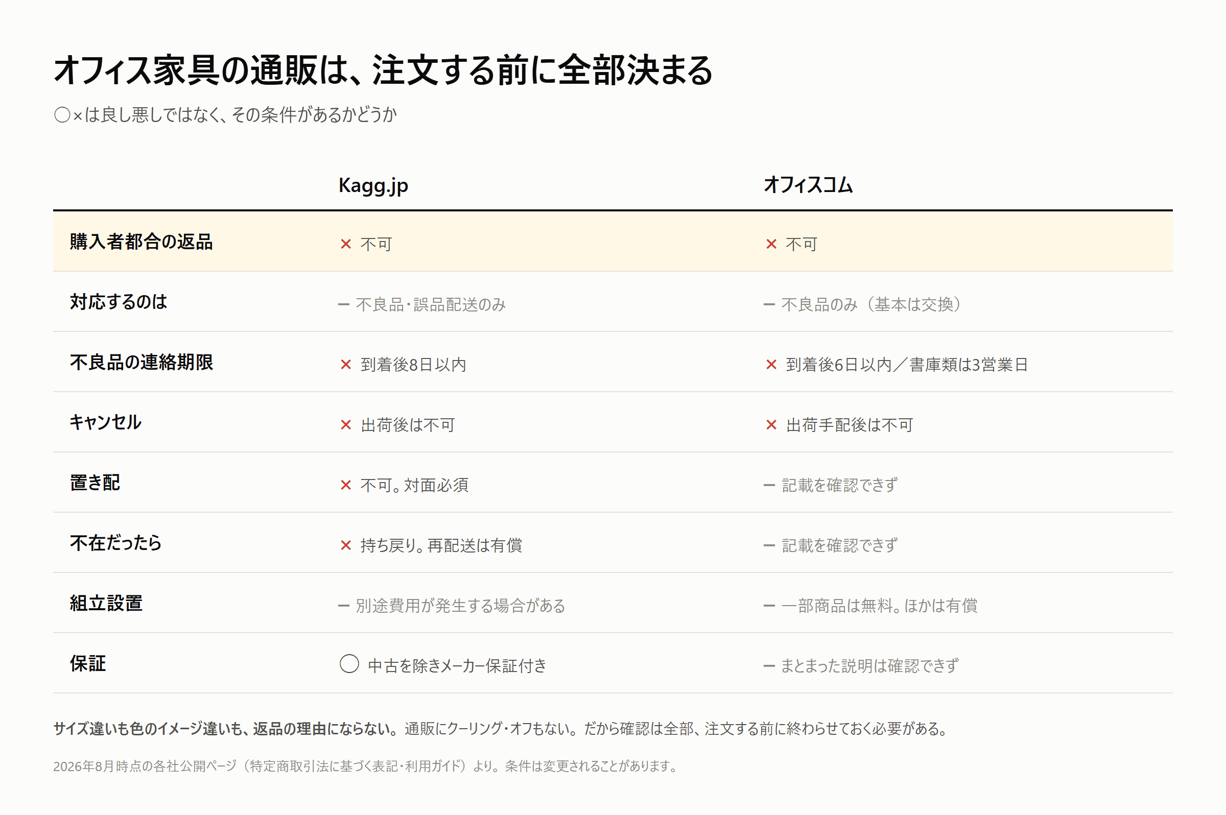Click the × icon beside 持ち戻り。再配送は有償
The height and width of the screenshot is (815, 1226).
[x=346, y=545]
